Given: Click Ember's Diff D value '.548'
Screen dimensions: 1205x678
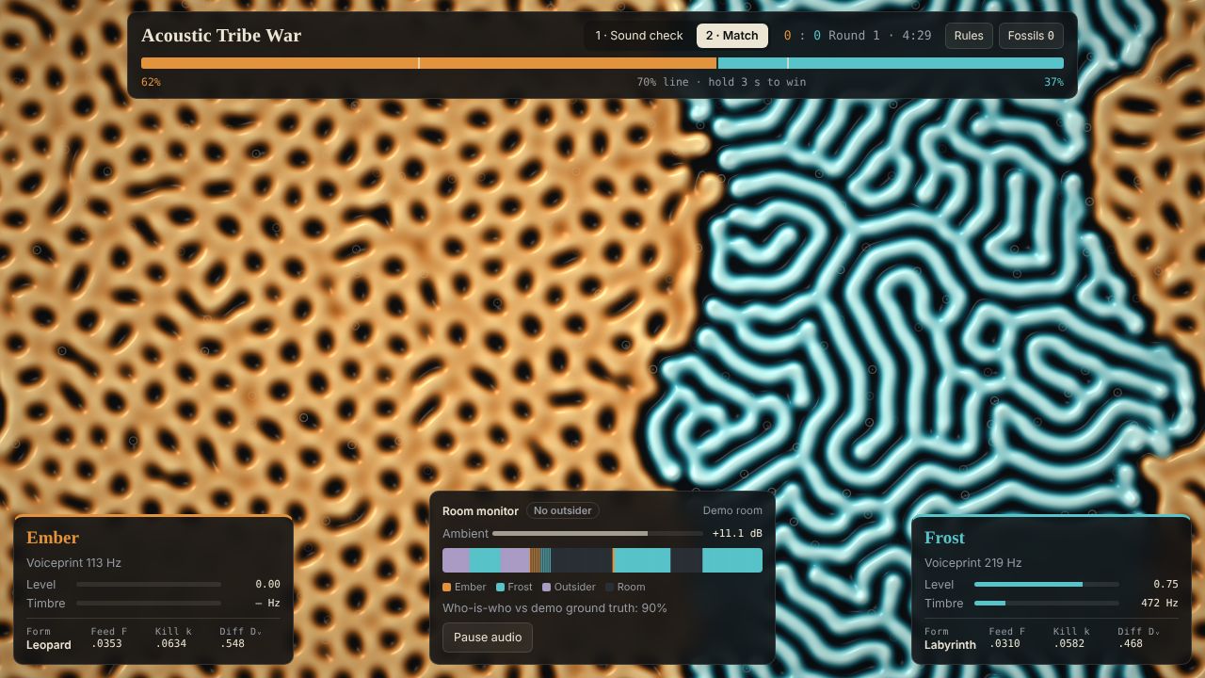Looking at the screenshot, I should pos(232,644).
